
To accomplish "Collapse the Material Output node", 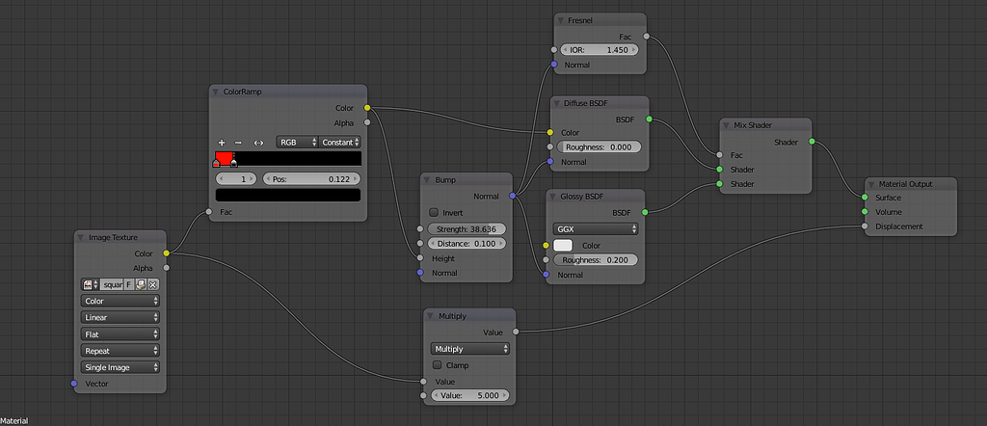I will pyautogui.click(x=871, y=184).
